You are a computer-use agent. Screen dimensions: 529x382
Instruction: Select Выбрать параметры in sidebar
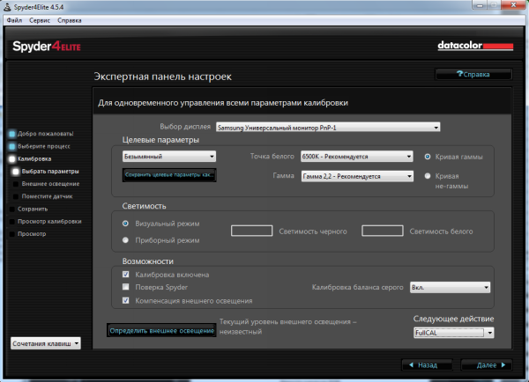[x=50, y=172]
